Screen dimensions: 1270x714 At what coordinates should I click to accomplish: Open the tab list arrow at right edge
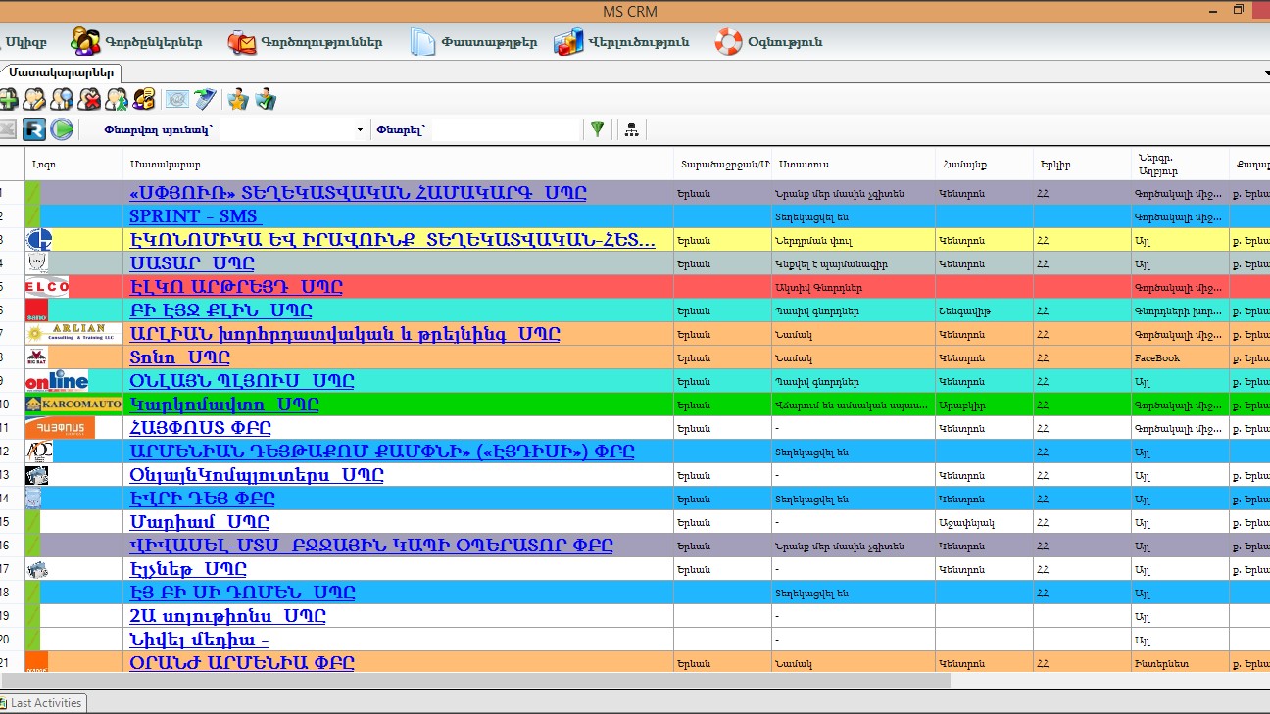[x=1266, y=73]
